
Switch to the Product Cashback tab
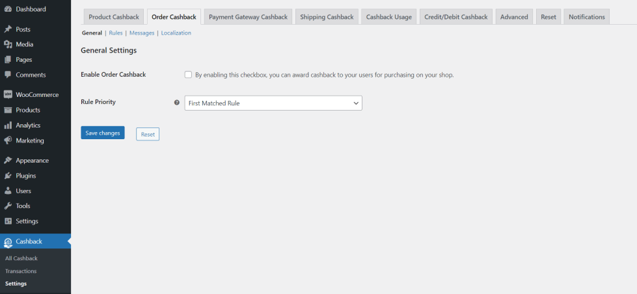(x=114, y=17)
